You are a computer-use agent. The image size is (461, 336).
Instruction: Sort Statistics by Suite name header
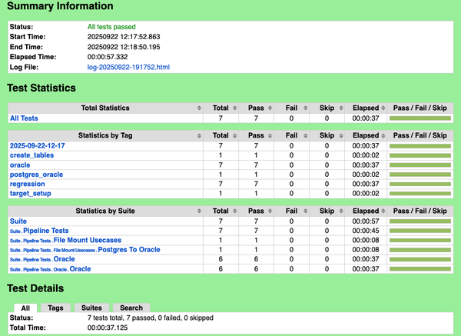click(x=105, y=211)
